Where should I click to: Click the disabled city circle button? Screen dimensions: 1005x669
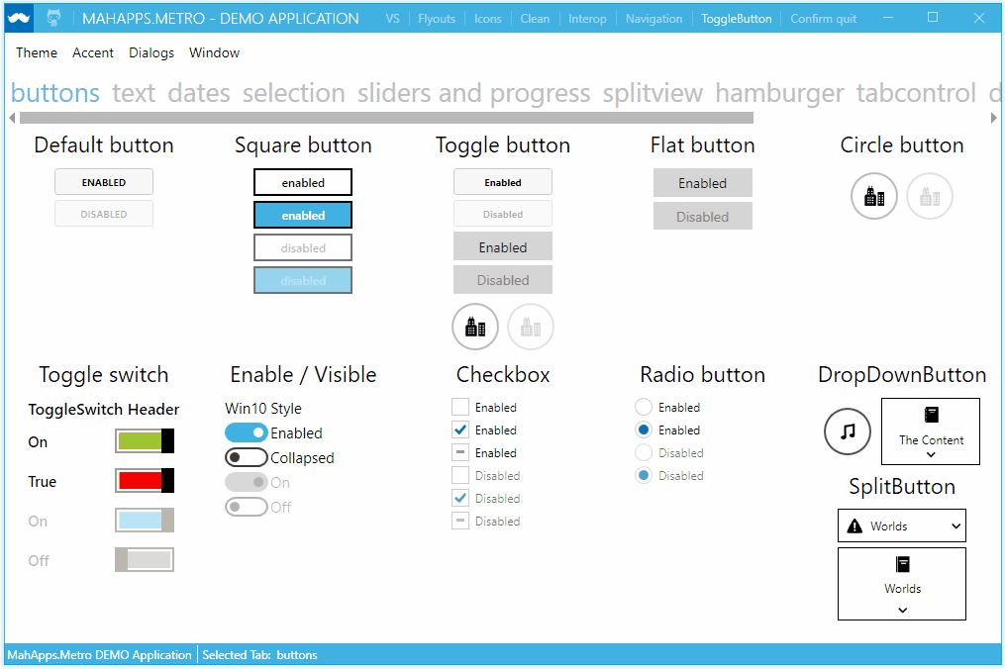[930, 196]
